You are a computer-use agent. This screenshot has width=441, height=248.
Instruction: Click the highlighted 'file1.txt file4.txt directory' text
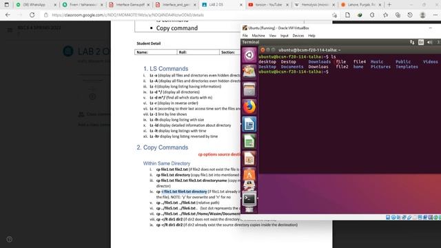click(184, 192)
